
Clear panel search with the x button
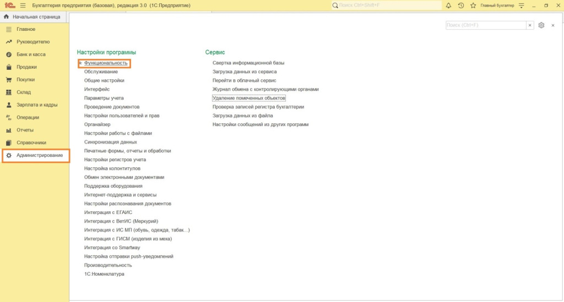(530, 25)
